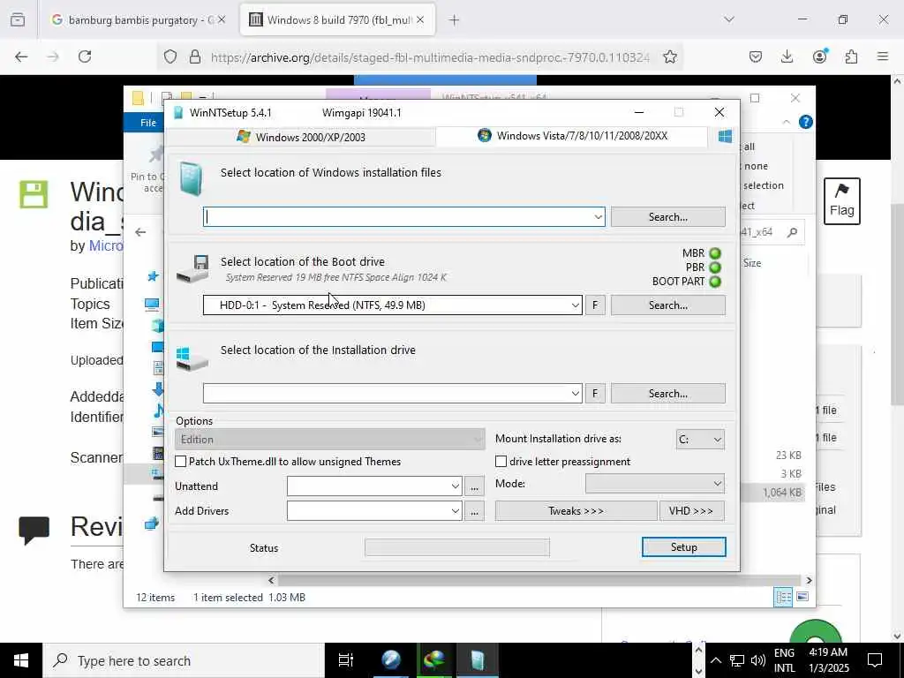Open Task View on taskbar
Screen dimensions: 904x678
pos(346,660)
